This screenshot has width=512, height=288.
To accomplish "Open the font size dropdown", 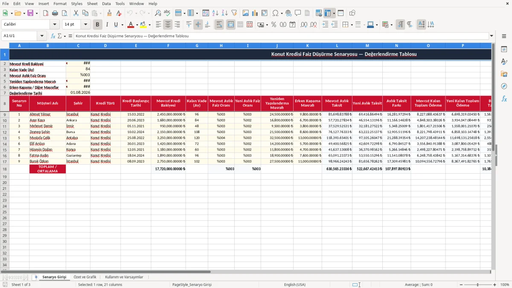I will (85, 25).
